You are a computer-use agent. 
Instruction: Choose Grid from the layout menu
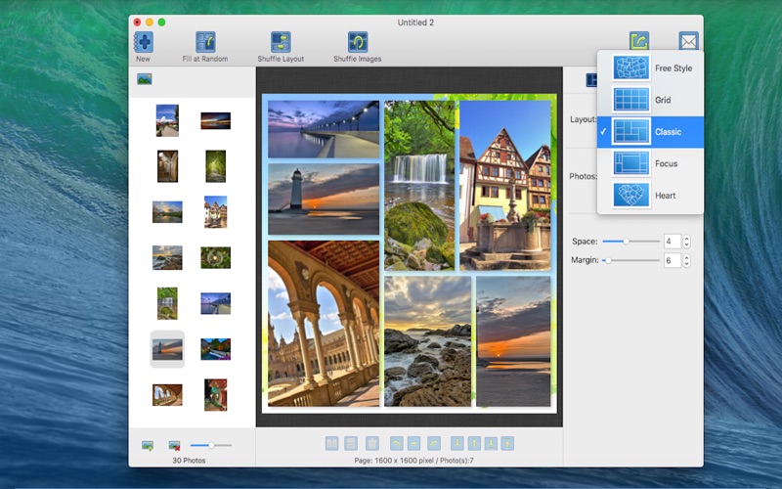click(650, 100)
